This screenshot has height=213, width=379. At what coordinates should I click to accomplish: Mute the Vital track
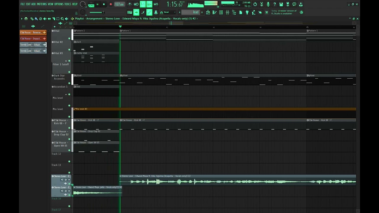[x=69, y=38]
